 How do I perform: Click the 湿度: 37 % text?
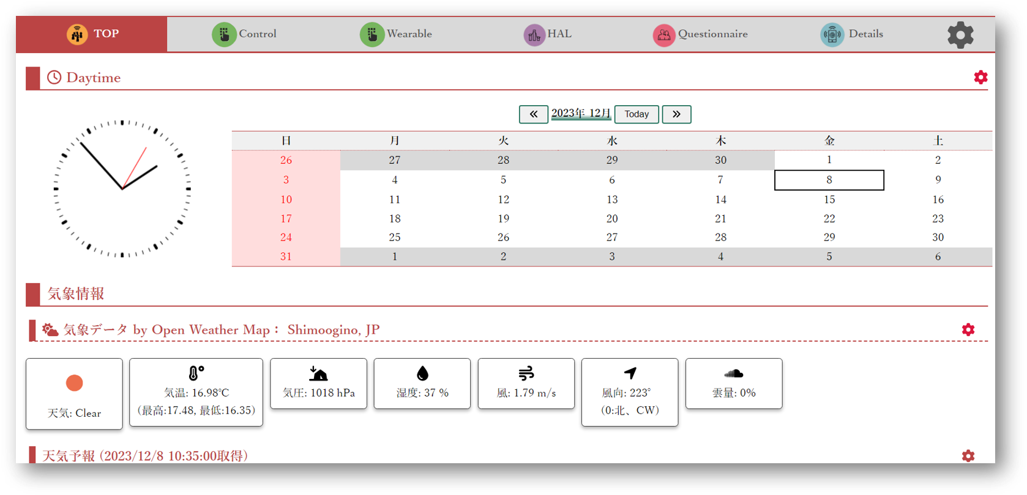tap(422, 393)
